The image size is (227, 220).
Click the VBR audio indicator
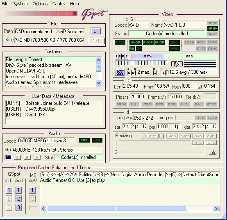coord(97,141)
